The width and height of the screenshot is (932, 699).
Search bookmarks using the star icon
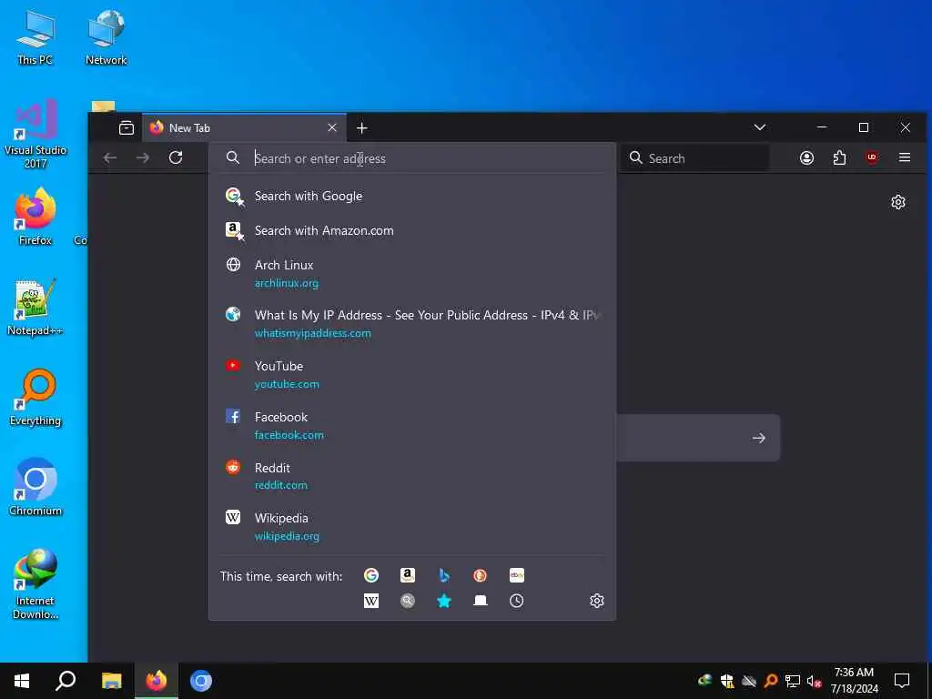[x=444, y=601]
